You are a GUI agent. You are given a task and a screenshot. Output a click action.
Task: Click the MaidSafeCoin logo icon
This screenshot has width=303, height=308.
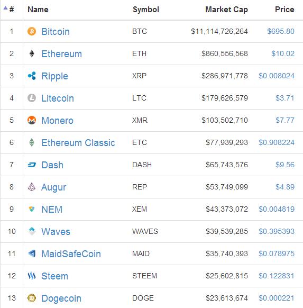pos(32,253)
